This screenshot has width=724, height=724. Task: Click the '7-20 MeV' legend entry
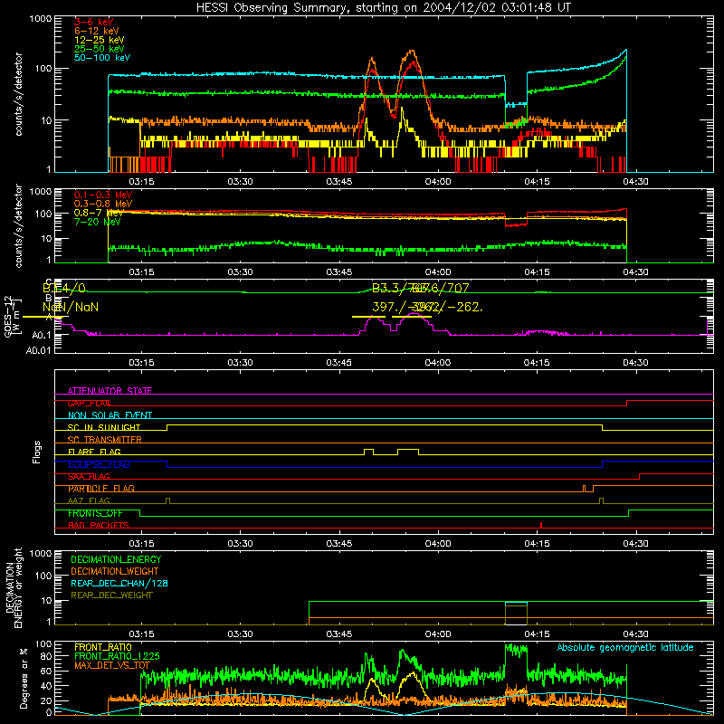pyautogui.click(x=98, y=222)
